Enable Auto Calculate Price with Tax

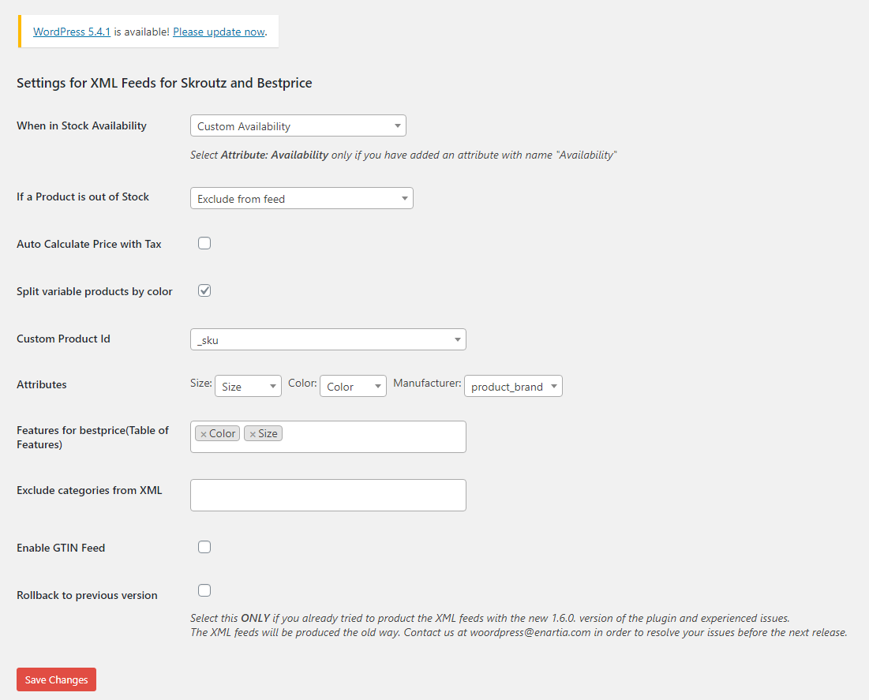(x=204, y=243)
